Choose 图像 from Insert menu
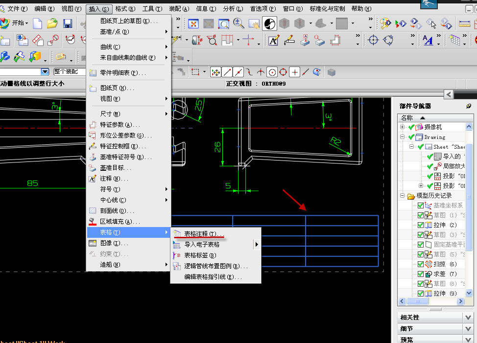The height and width of the screenshot is (343, 477). click(128, 243)
